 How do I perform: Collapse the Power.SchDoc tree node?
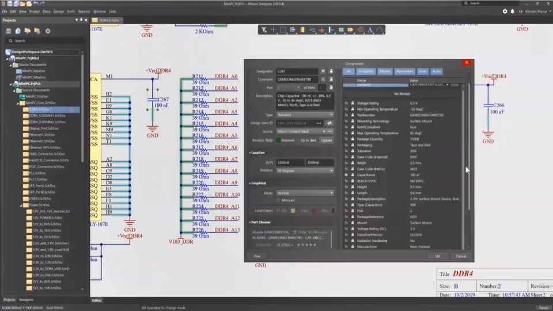point(21,205)
